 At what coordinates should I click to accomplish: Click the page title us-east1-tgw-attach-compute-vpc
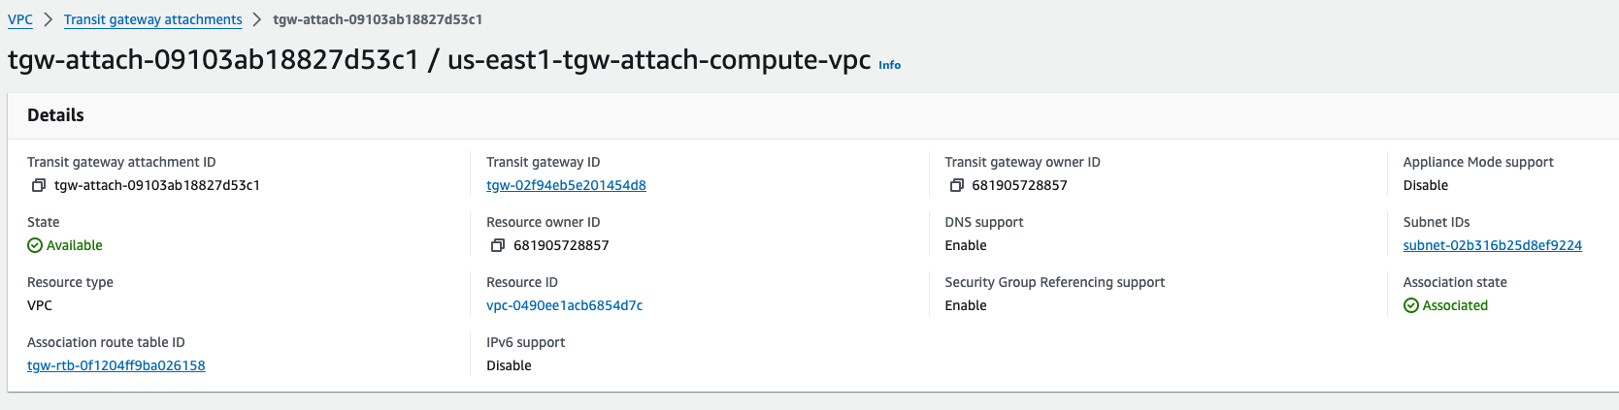click(x=659, y=60)
